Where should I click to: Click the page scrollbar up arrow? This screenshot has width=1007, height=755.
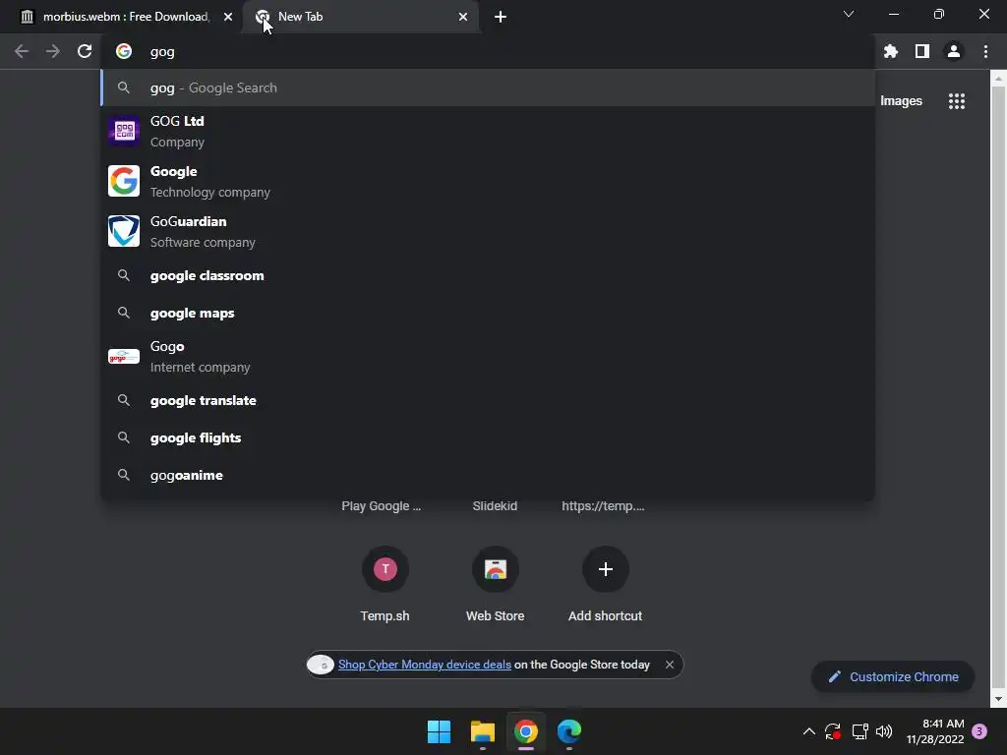click(x=997, y=78)
